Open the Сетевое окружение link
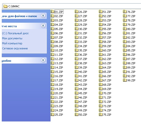 (x=15, y=49)
